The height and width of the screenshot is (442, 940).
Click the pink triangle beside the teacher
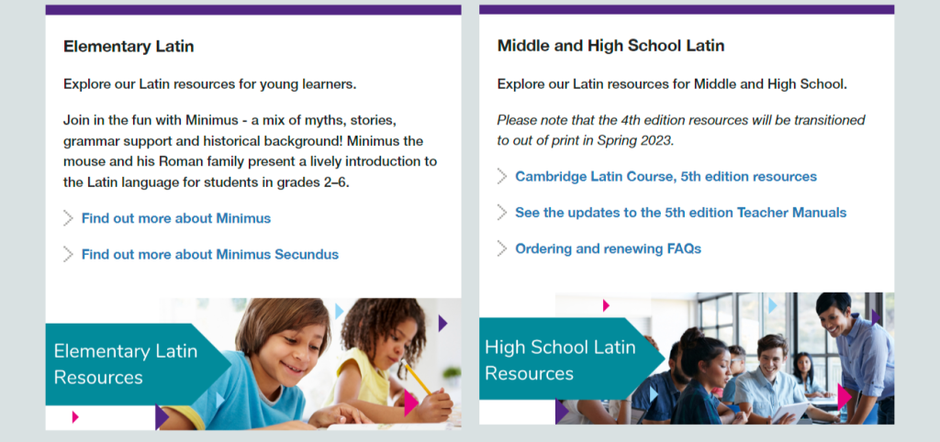coord(845,397)
